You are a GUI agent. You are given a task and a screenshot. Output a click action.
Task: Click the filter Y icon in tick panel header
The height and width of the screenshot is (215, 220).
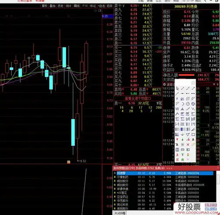pos(214,85)
